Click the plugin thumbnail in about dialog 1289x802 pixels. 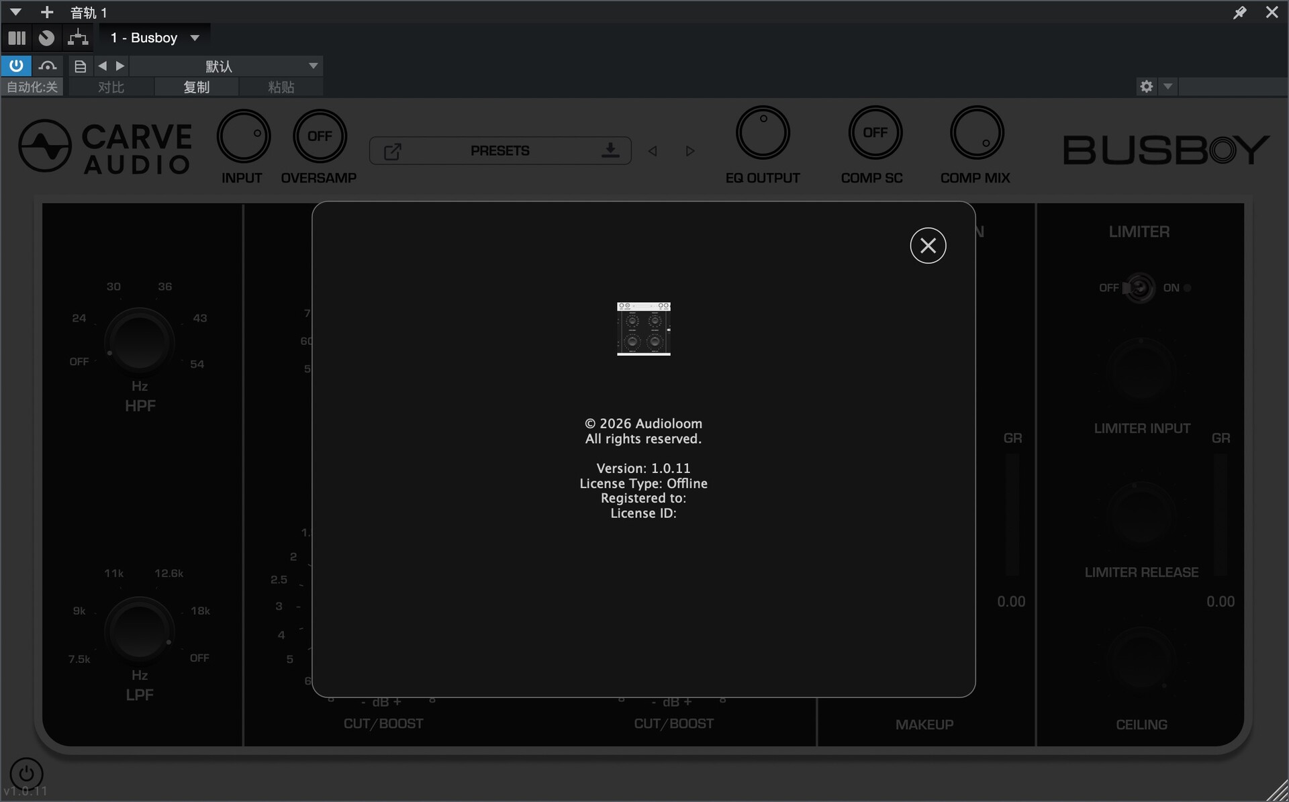(x=643, y=329)
